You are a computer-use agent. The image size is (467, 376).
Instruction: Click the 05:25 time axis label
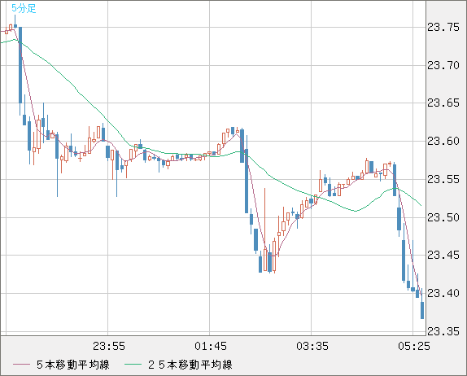[x=414, y=346]
